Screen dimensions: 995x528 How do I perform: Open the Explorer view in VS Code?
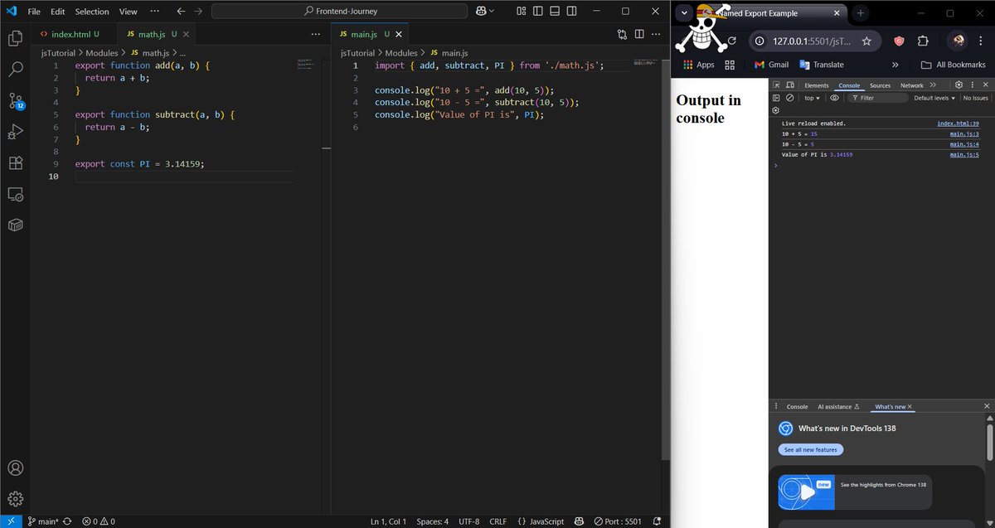click(x=15, y=38)
